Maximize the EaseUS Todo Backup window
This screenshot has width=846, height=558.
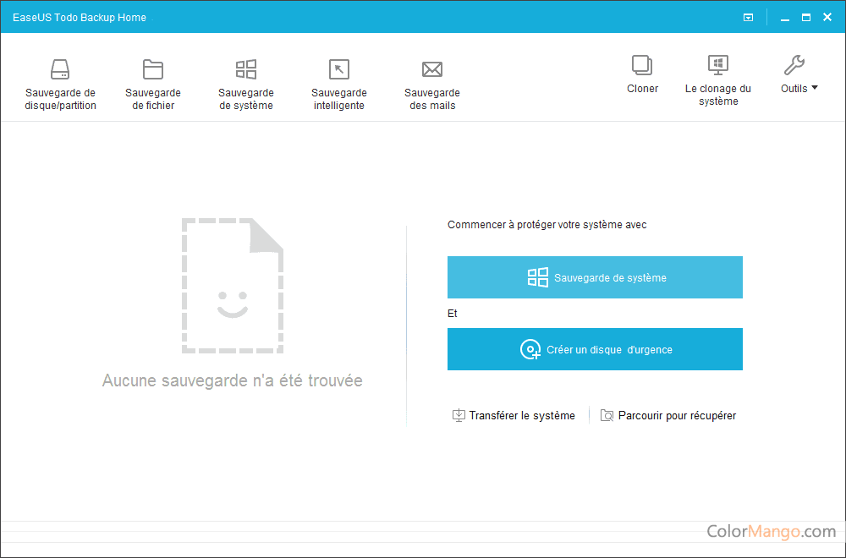click(x=806, y=17)
